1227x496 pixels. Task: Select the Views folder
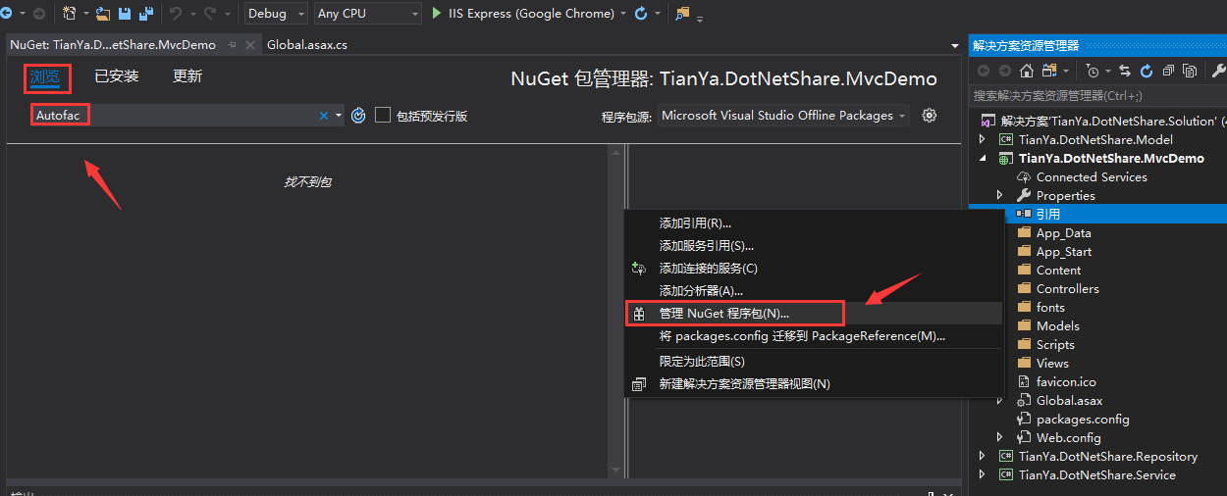[1052, 364]
